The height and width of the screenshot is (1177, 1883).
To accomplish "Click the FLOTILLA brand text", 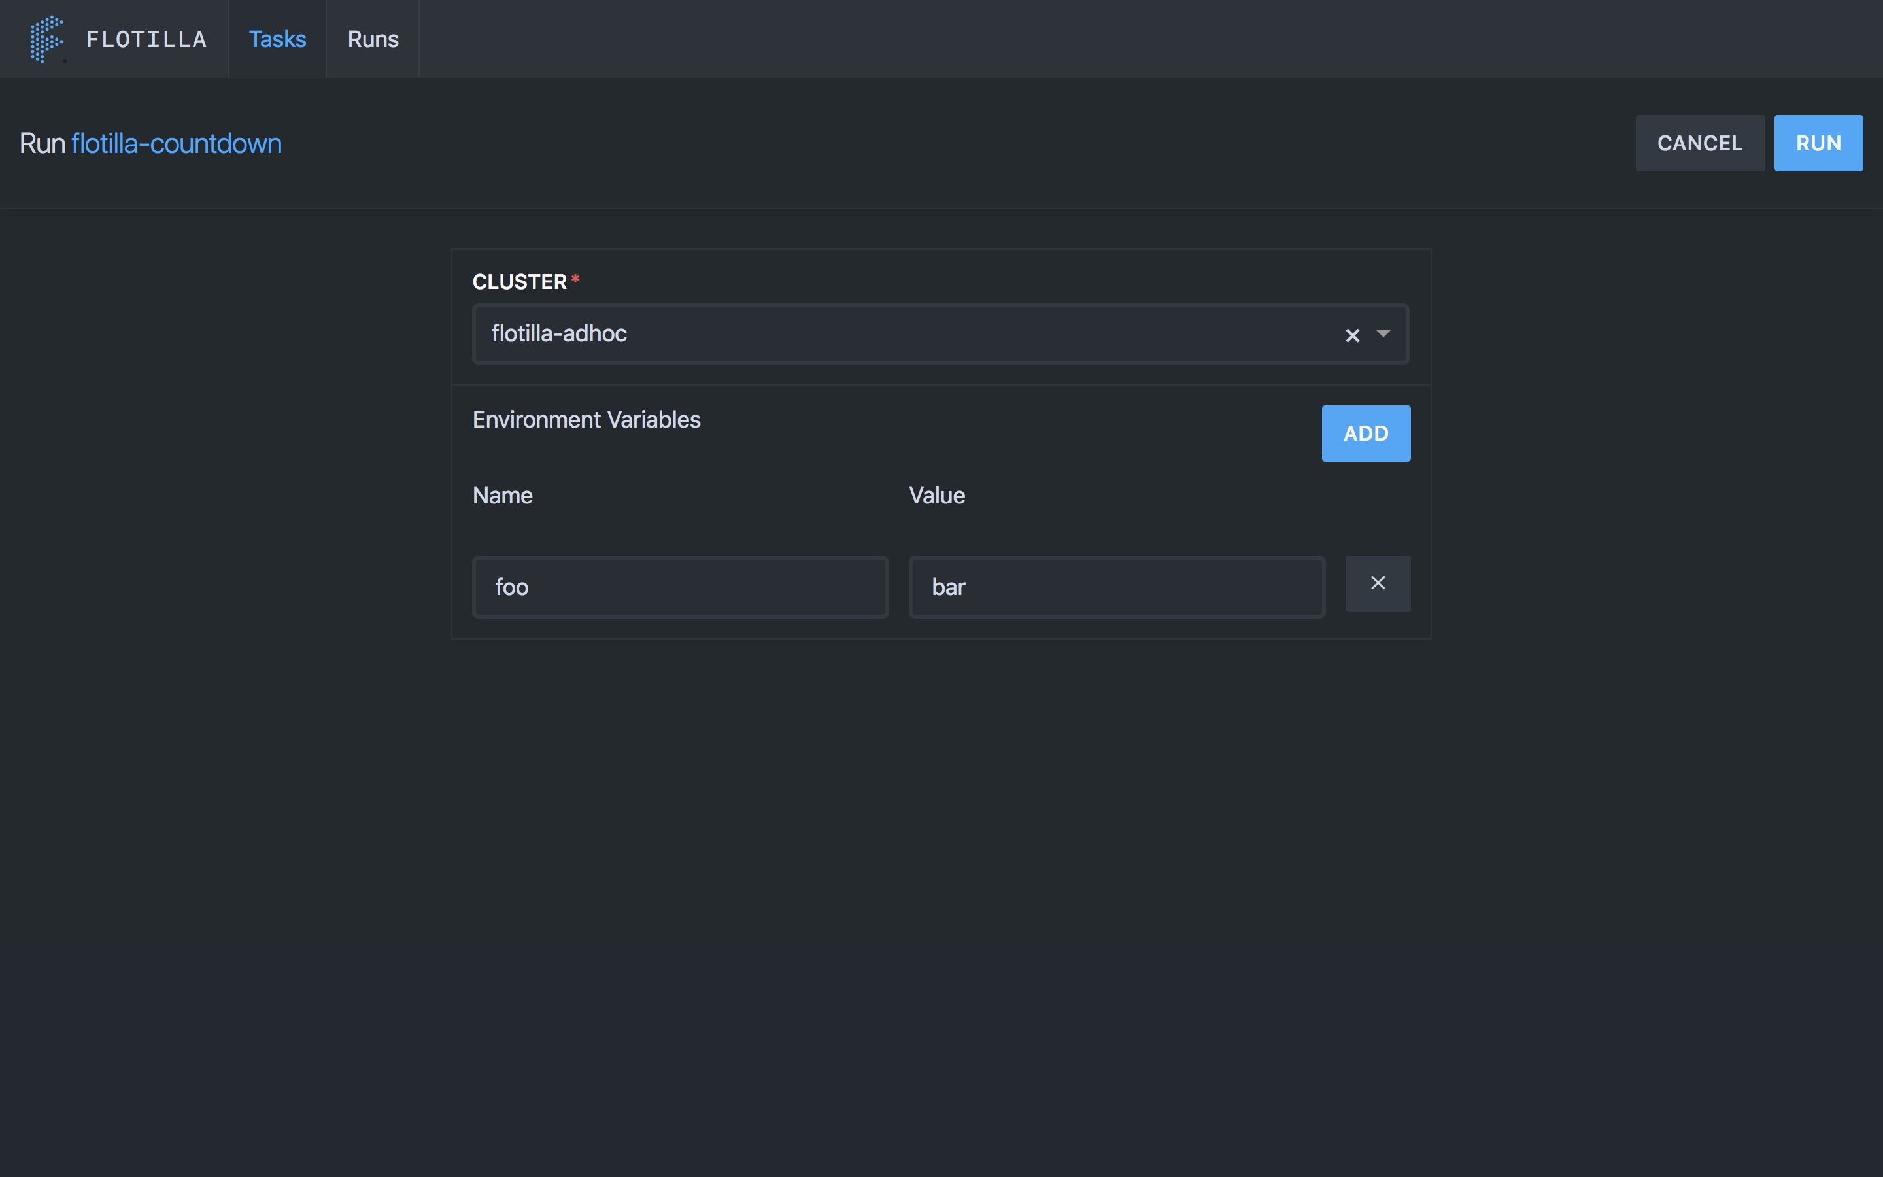I will (x=146, y=39).
